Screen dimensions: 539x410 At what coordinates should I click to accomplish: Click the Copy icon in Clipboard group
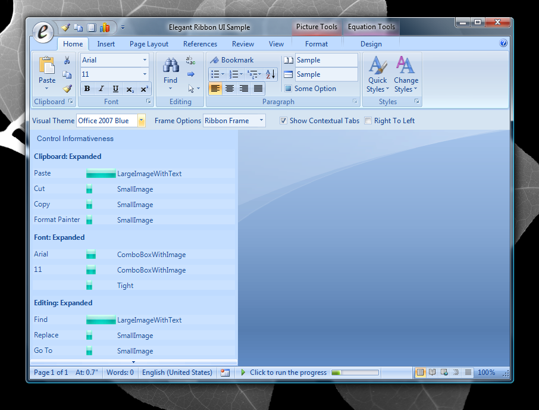point(67,74)
